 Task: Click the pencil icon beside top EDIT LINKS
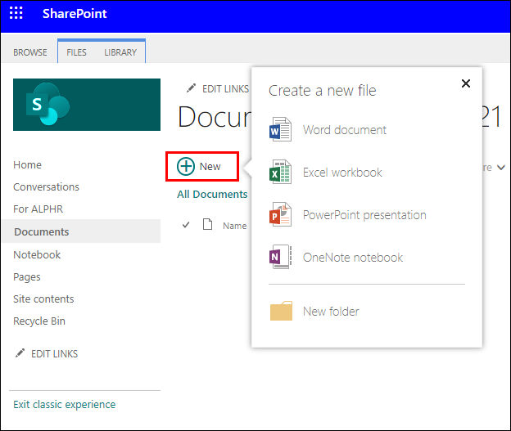click(191, 88)
